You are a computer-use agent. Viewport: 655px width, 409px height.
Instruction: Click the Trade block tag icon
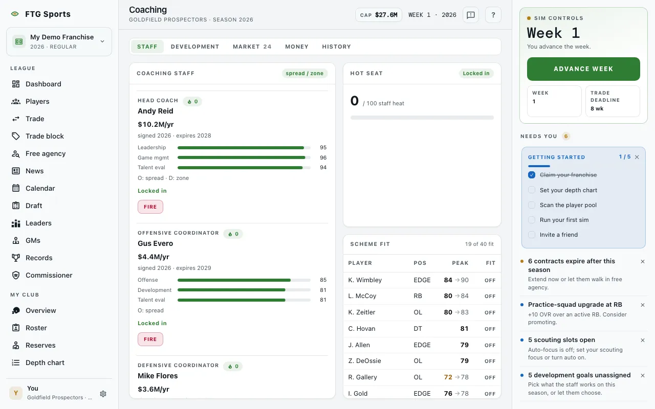16,136
